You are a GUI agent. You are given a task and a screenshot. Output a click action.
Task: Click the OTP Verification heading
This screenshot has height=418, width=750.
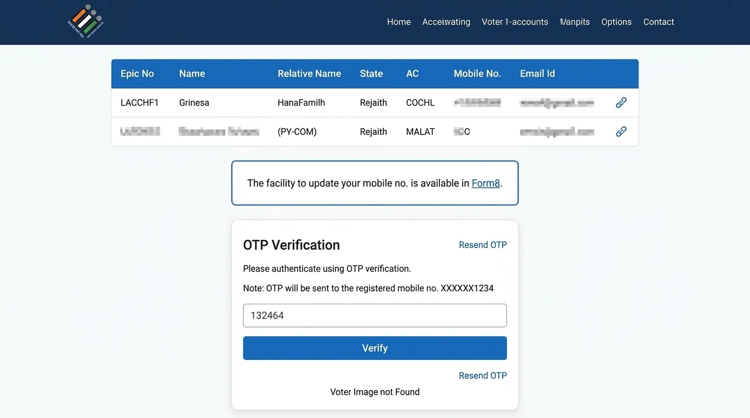pos(292,245)
